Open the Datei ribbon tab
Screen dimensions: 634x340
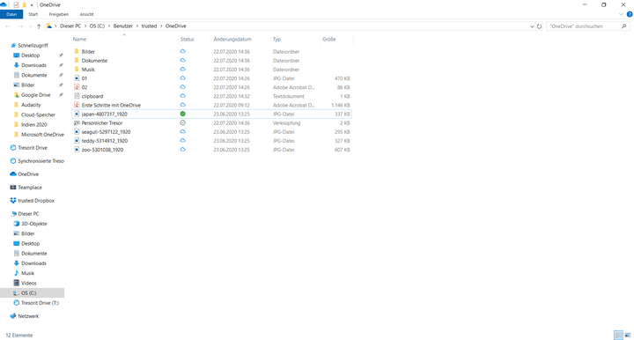11,14
